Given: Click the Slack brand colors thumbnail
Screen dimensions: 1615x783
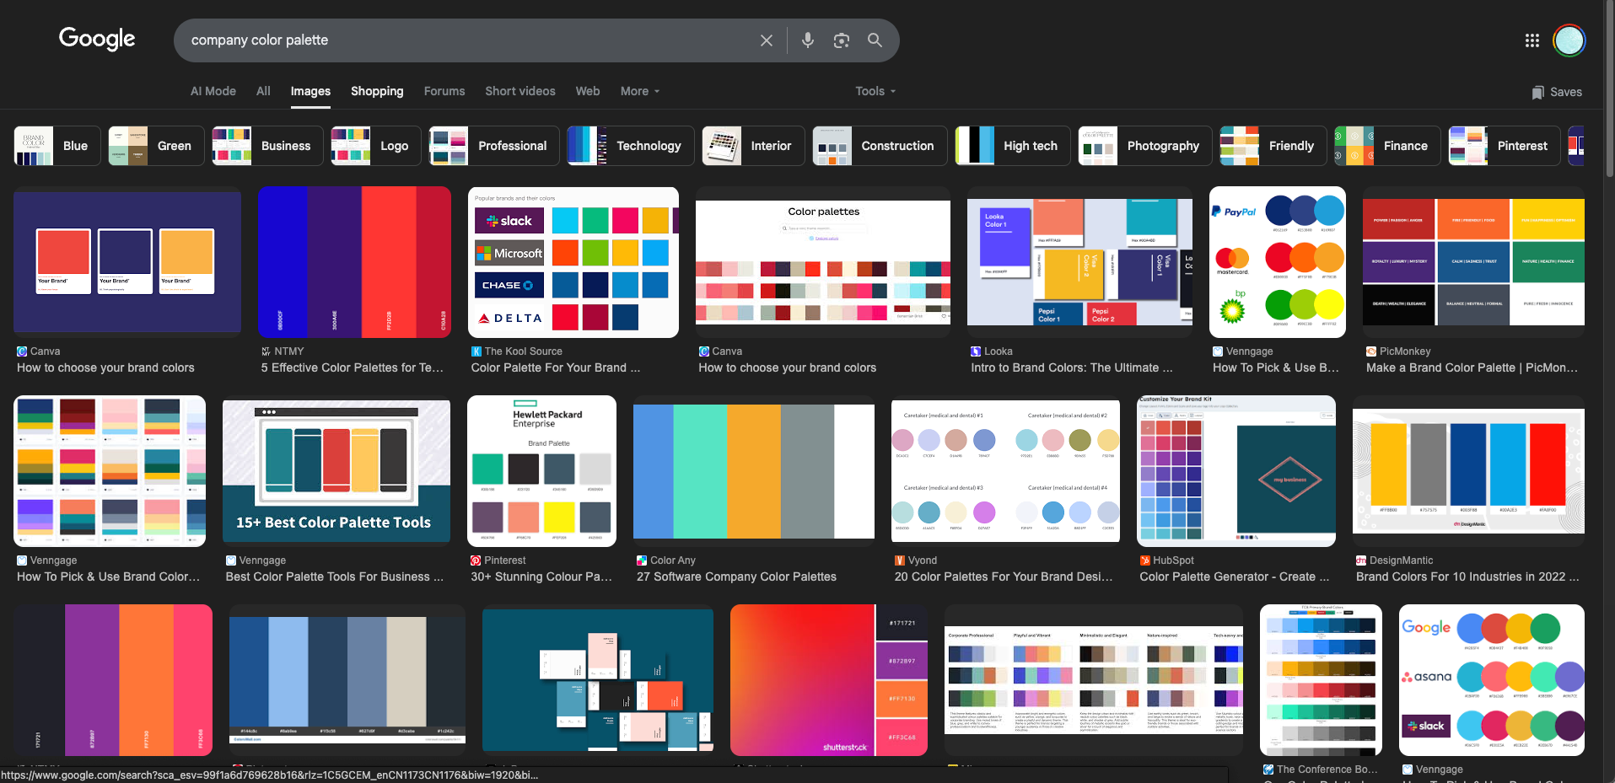Looking at the screenshot, I should tap(573, 262).
